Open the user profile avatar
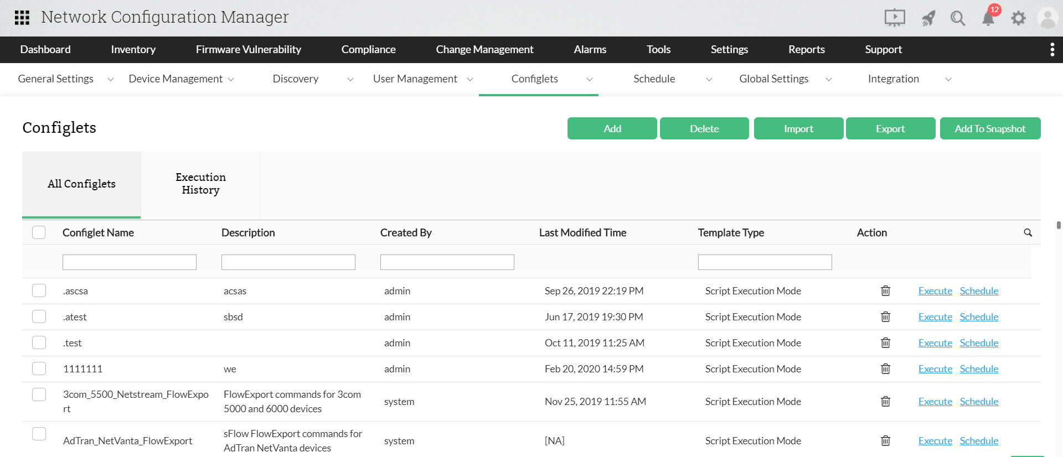Image resolution: width=1063 pixels, height=457 pixels. click(x=1047, y=18)
